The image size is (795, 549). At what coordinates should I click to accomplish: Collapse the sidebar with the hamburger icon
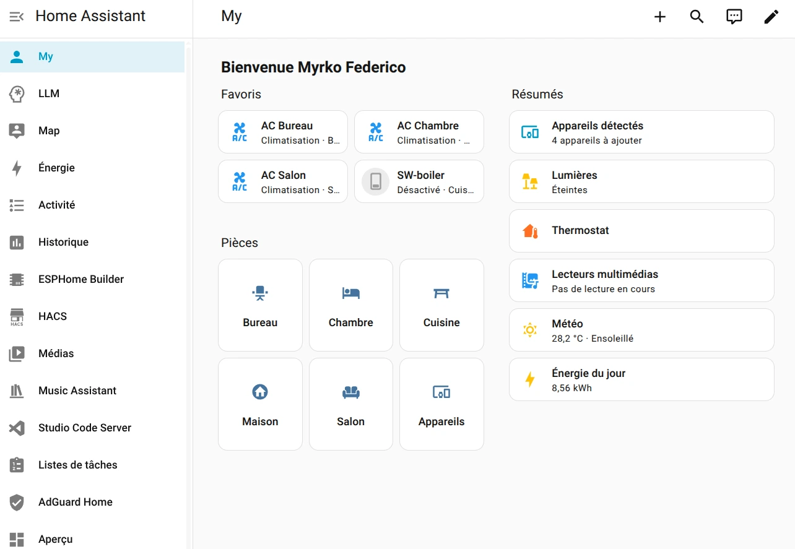17,17
